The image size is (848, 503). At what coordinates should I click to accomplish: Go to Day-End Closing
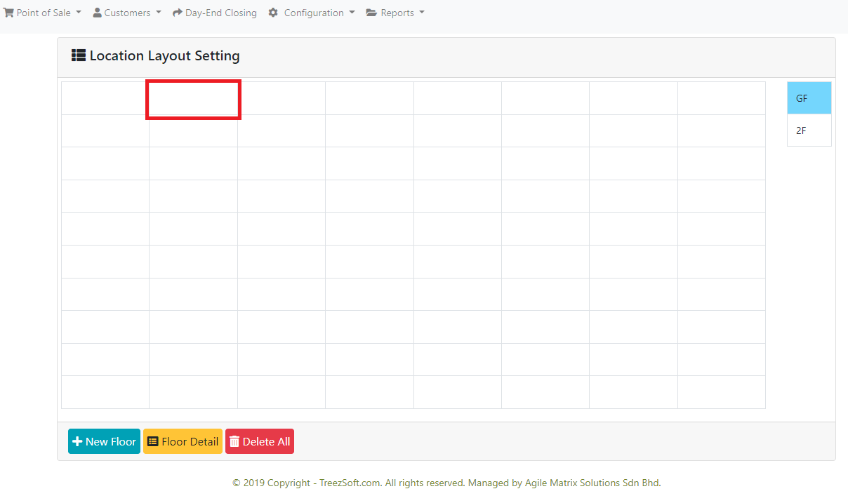[x=215, y=13]
